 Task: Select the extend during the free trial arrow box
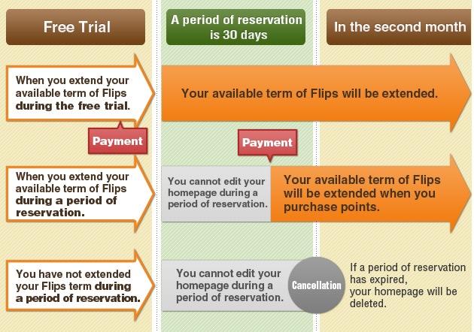pyautogui.click(x=81, y=93)
